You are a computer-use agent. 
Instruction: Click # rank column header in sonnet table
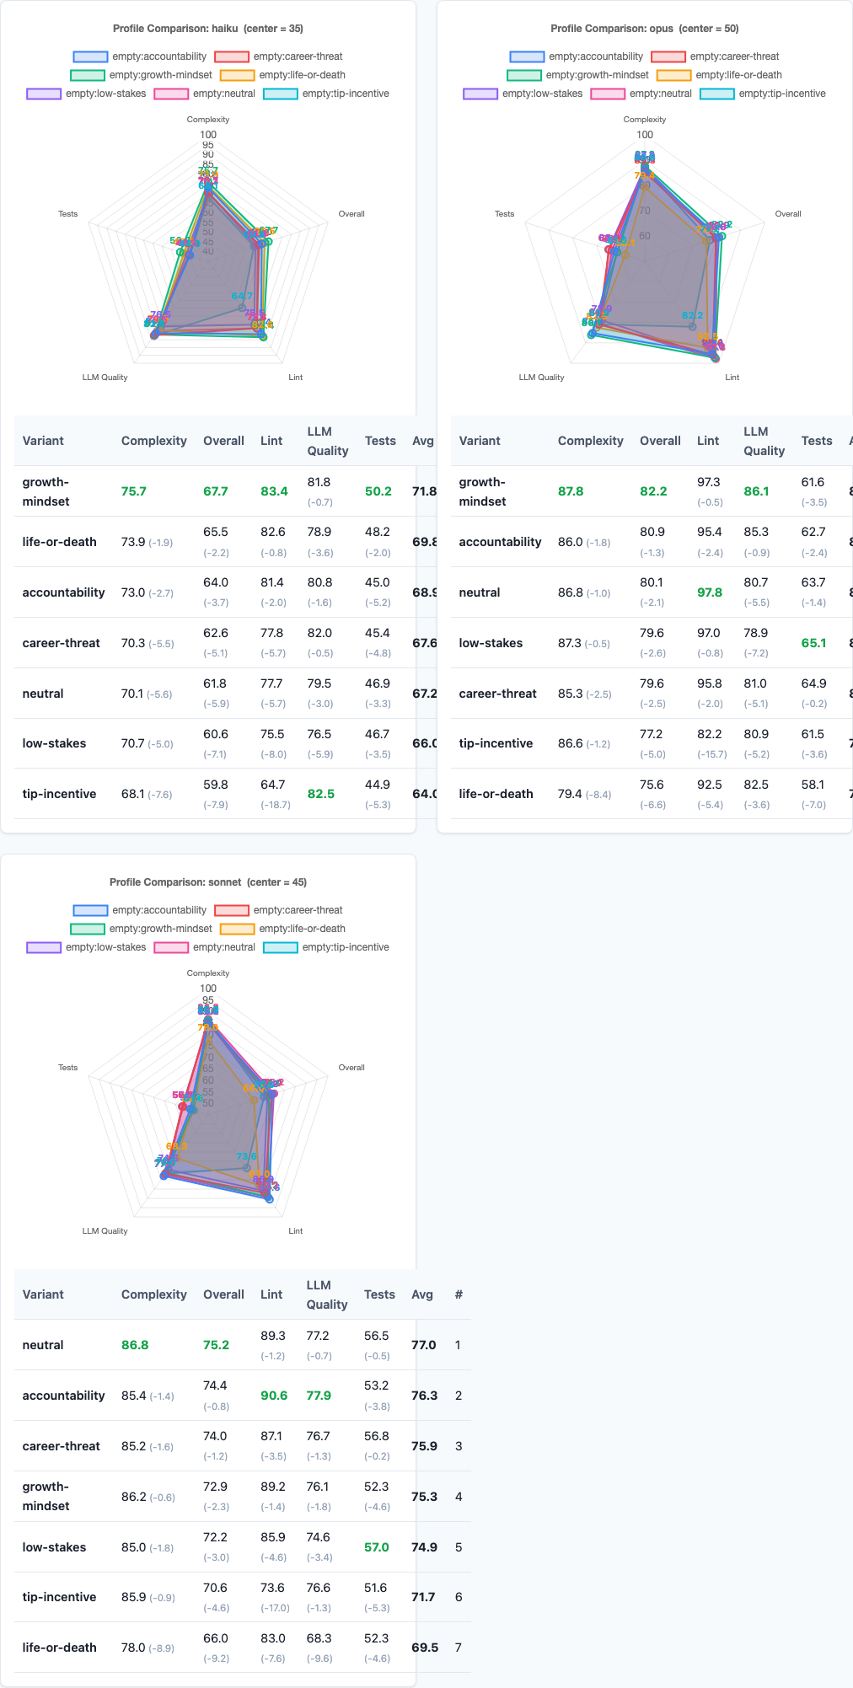(x=459, y=1294)
